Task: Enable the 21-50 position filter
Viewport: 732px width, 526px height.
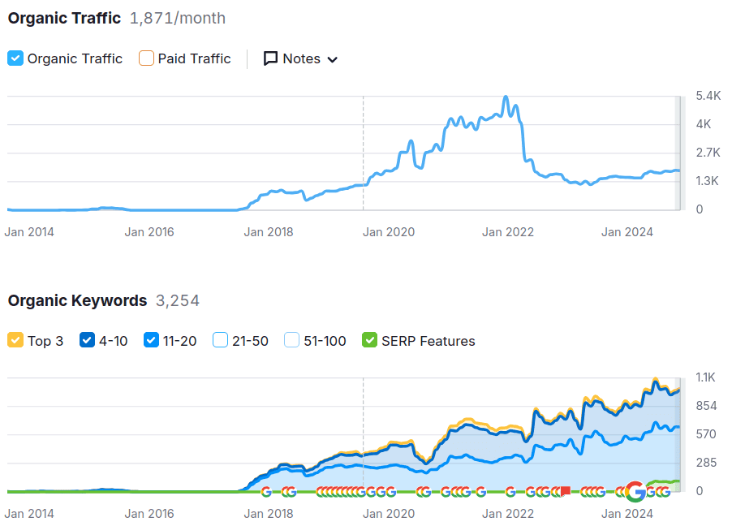Action: [220, 341]
